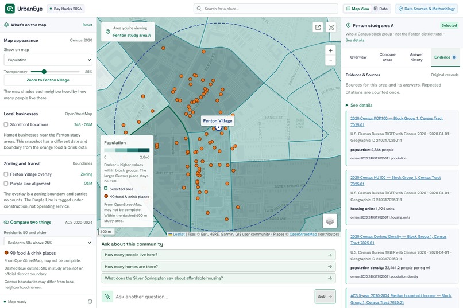
Task: Click the search magnifier icon
Action: tap(199, 9)
